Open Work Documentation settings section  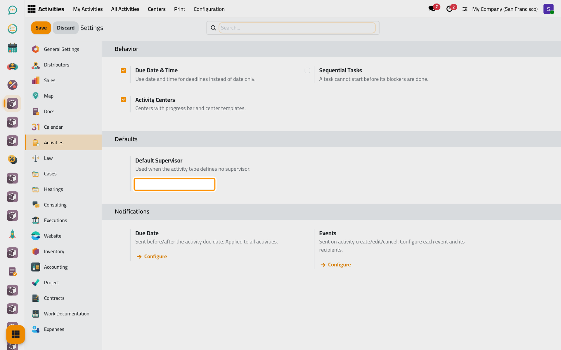(63, 314)
